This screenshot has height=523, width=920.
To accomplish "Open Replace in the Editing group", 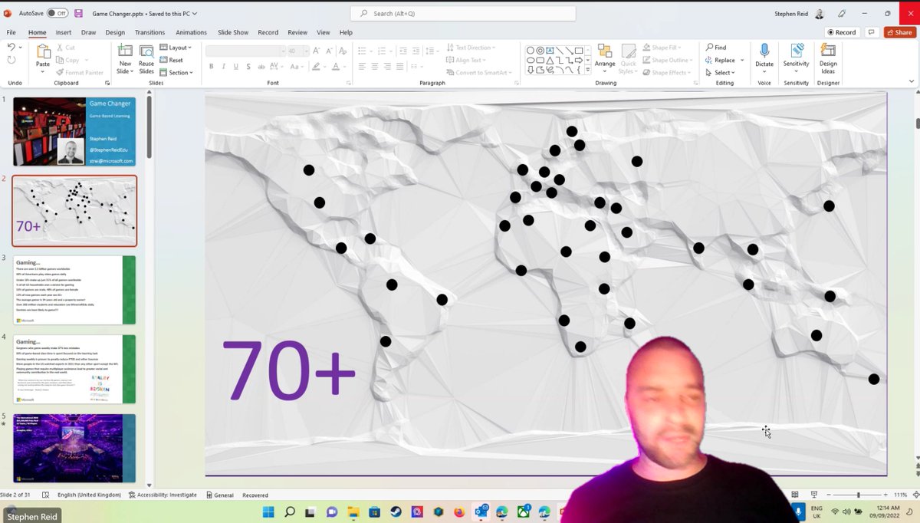I will tap(721, 59).
